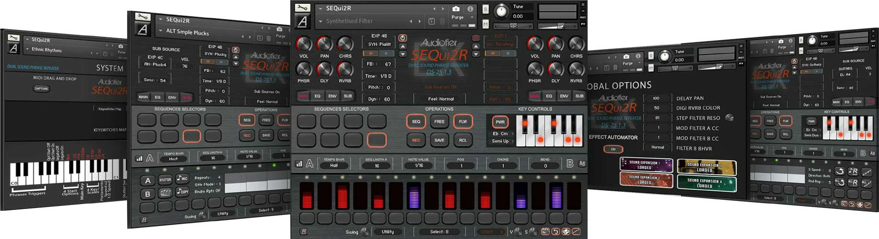Image resolution: width=879 pixels, height=239 pixels.
Task: Toggle the PWR button in Key Controls
Action: (500, 122)
